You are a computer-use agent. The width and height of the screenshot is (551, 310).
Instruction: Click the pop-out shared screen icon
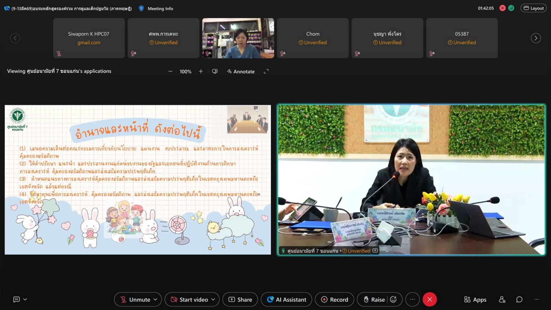[215, 71]
